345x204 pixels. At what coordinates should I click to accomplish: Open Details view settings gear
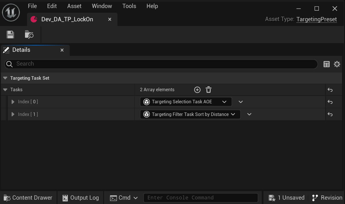coord(337,64)
